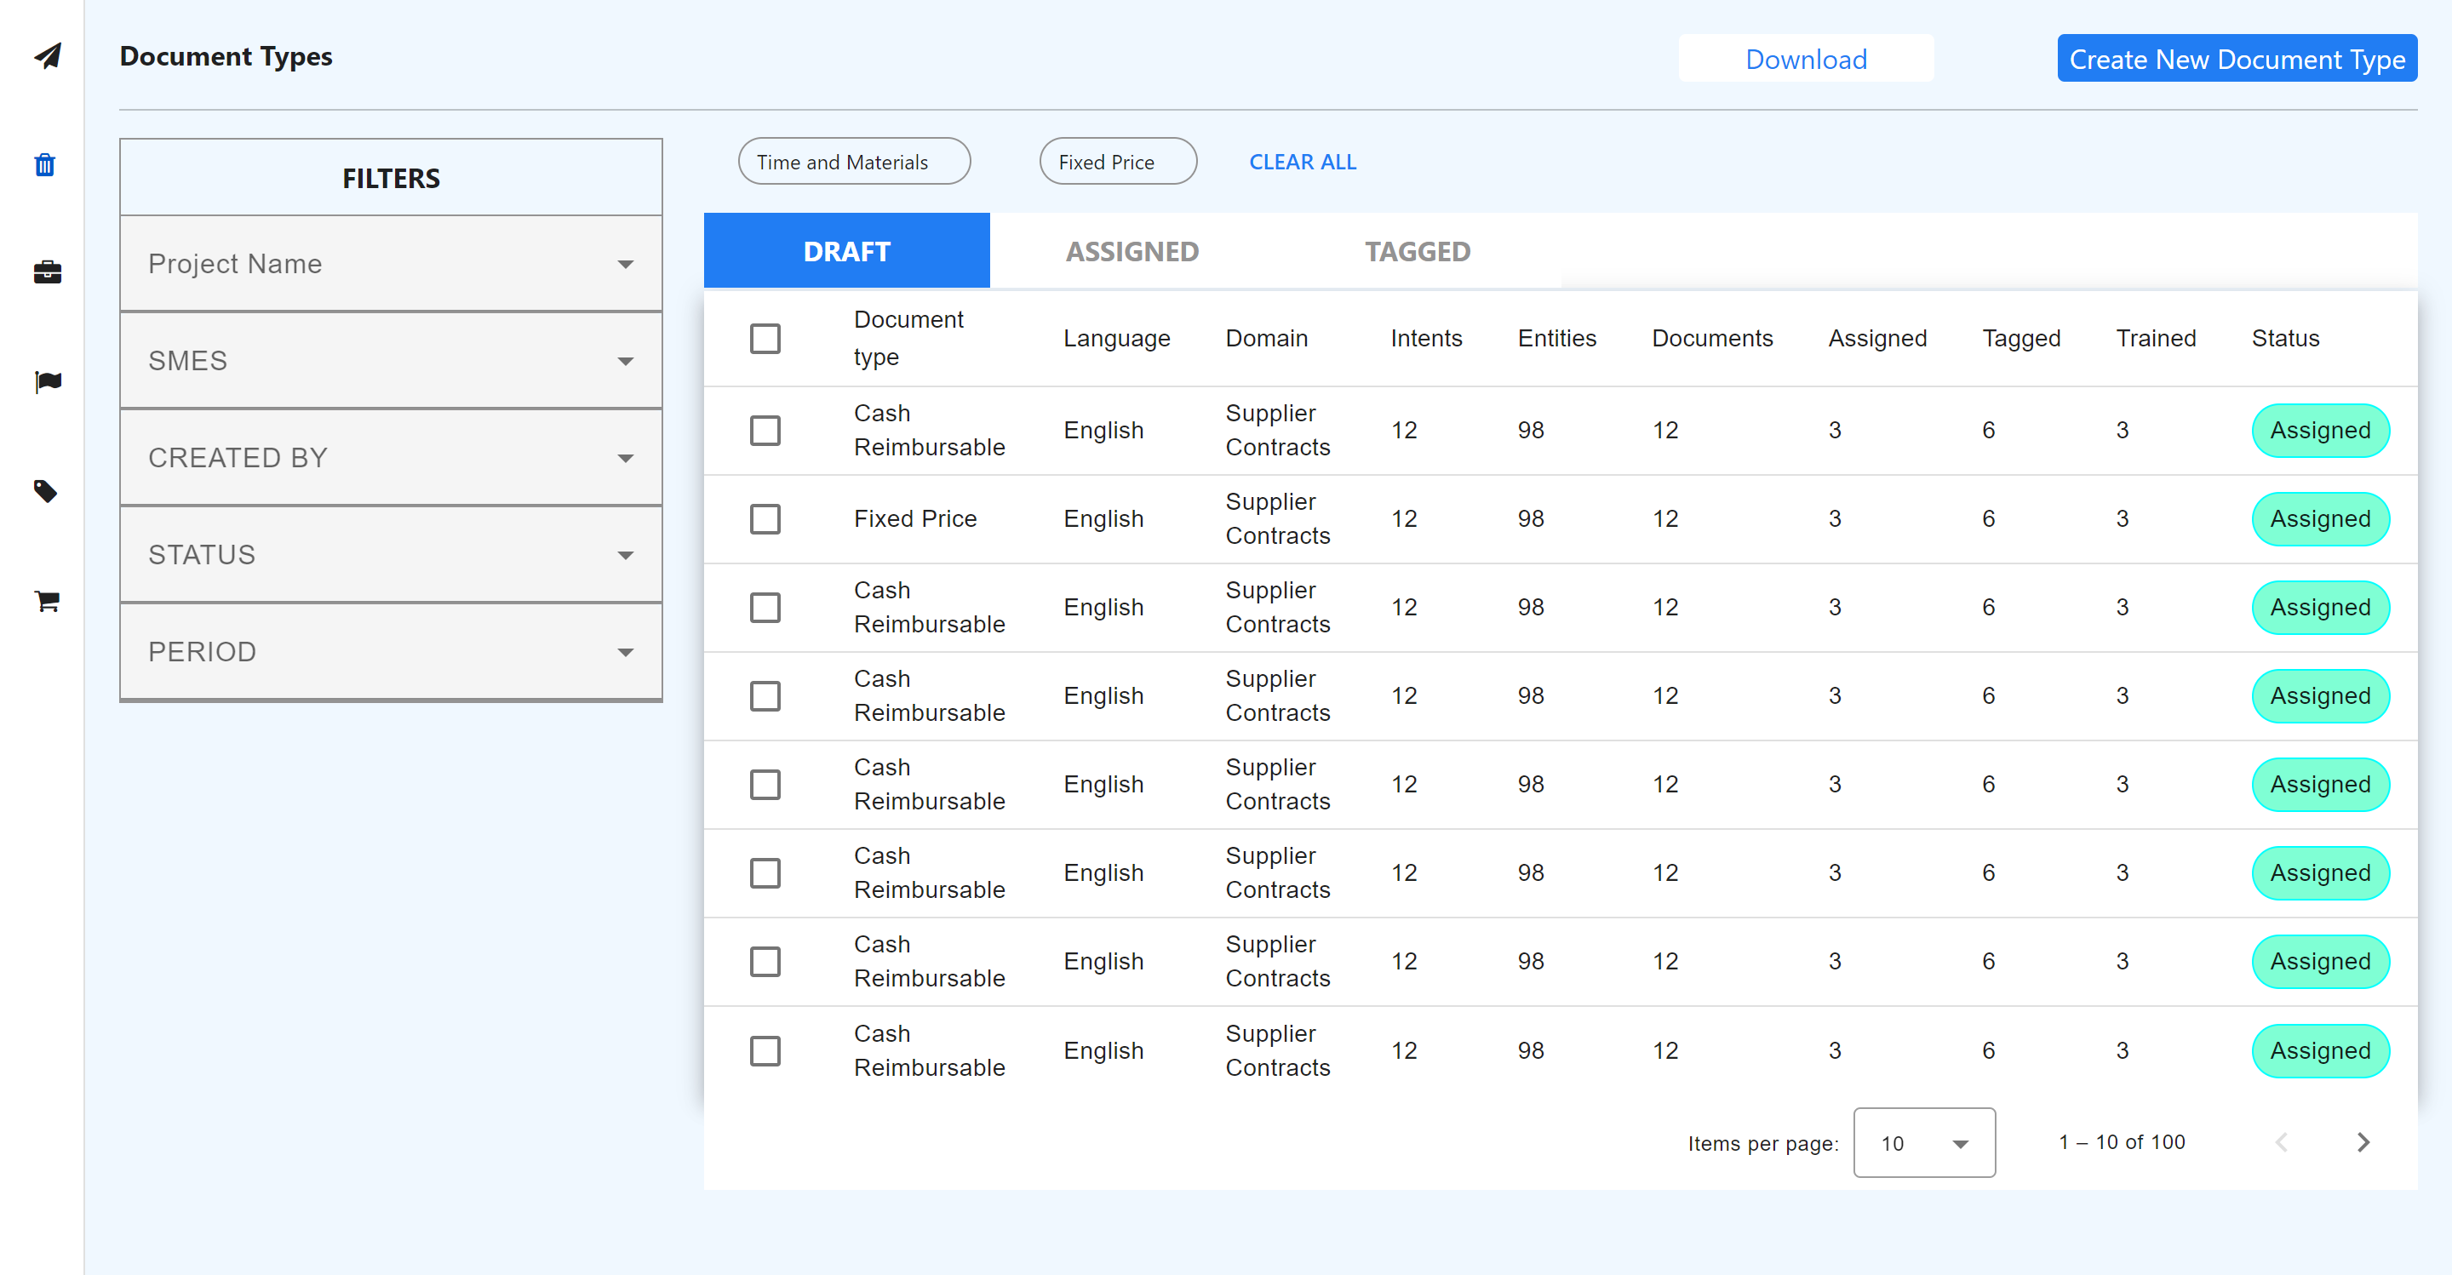This screenshot has height=1275, width=2452.
Task: Click the CLEAR ALL link
Action: [x=1302, y=162]
